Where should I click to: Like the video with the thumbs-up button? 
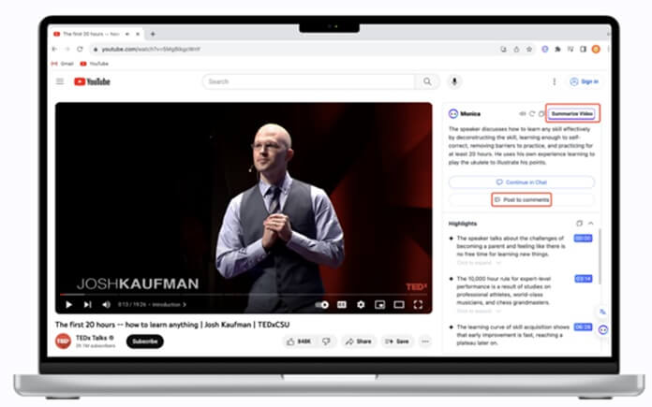click(299, 342)
